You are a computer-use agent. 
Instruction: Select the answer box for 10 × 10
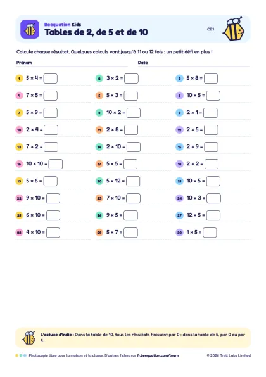[56, 164]
